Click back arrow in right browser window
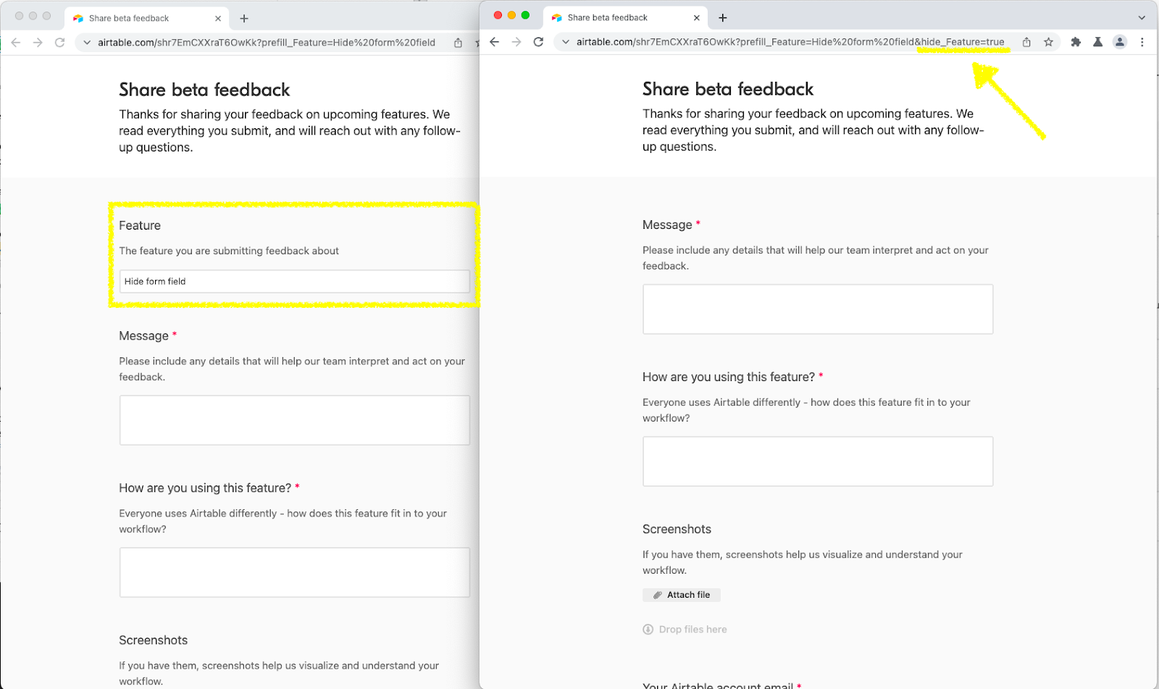Screen dimensions: 1159x689 tap(494, 42)
